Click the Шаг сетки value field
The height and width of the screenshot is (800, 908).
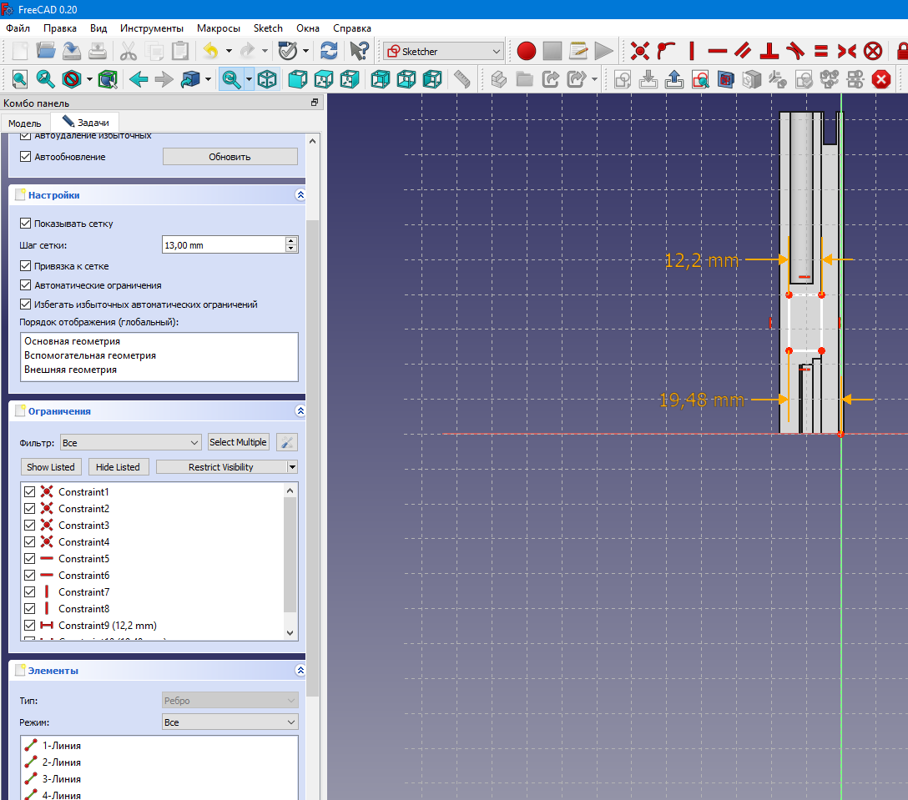point(223,245)
